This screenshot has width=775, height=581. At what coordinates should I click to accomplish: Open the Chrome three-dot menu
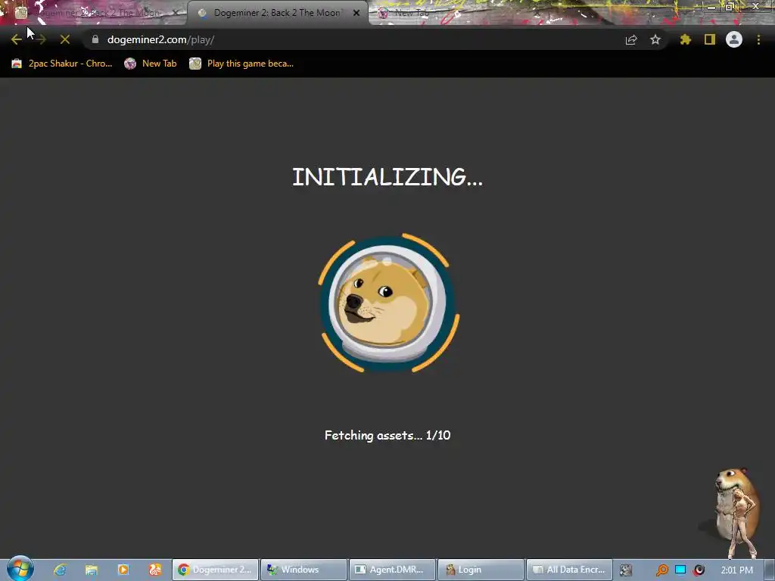[x=758, y=39]
